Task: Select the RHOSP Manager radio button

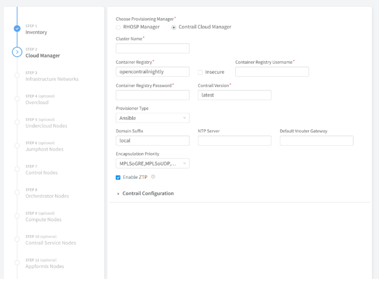Action: [118, 27]
